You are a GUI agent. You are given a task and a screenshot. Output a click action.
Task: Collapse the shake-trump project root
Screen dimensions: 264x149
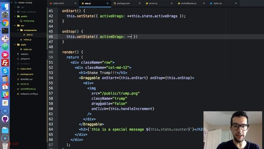click(x=12, y=2)
